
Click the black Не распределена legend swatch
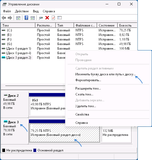(x=4, y=150)
